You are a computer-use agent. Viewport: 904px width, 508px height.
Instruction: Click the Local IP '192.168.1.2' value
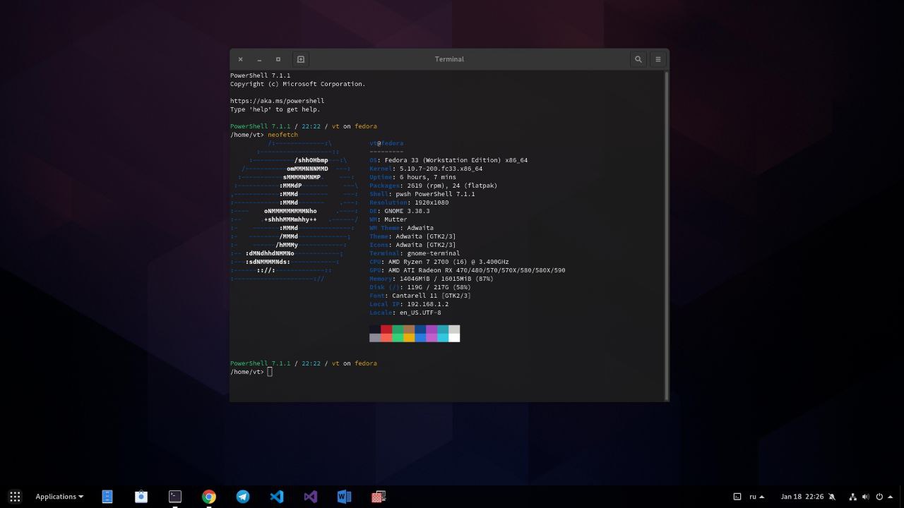428,304
